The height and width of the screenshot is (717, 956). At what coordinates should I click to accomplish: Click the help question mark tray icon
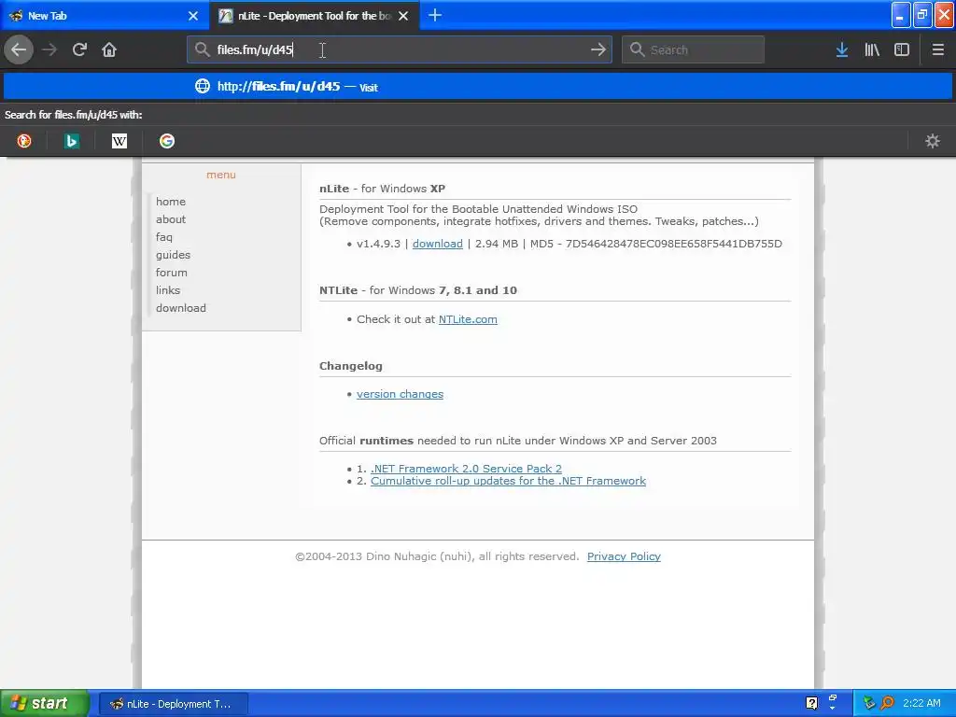(x=811, y=703)
